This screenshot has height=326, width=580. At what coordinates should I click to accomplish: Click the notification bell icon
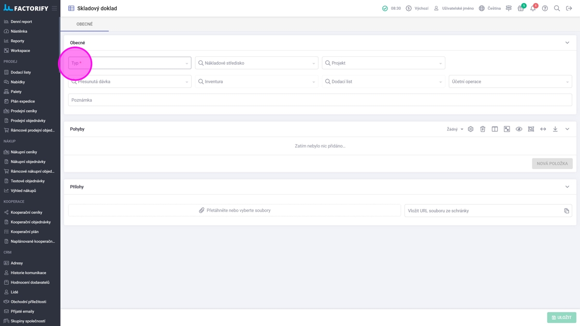533,8
